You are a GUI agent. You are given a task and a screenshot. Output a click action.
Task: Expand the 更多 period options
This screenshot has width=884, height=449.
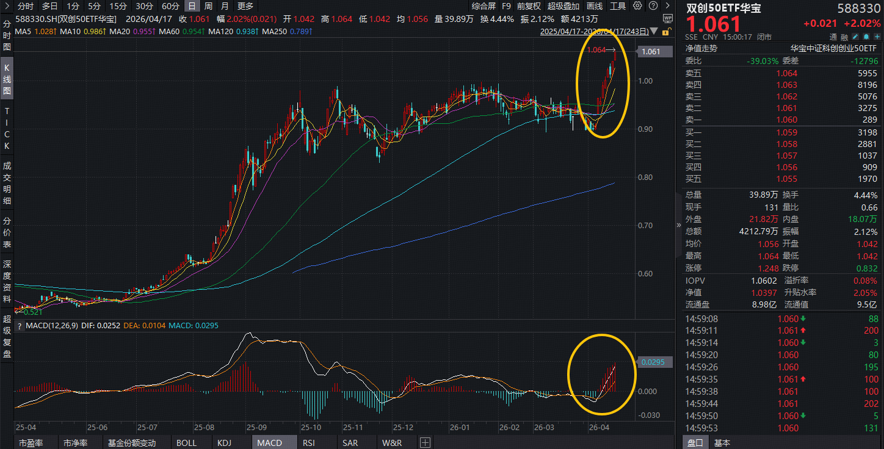[x=245, y=6]
